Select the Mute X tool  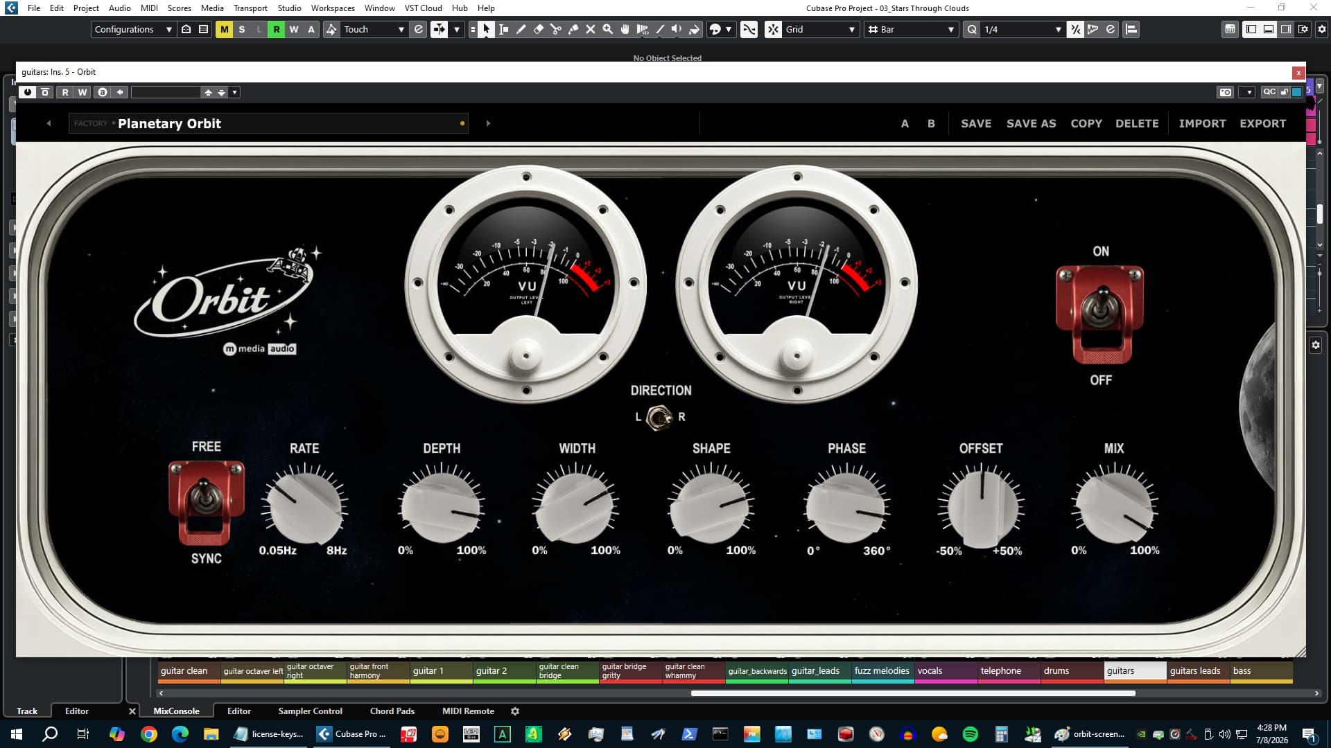click(x=591, y=29)
